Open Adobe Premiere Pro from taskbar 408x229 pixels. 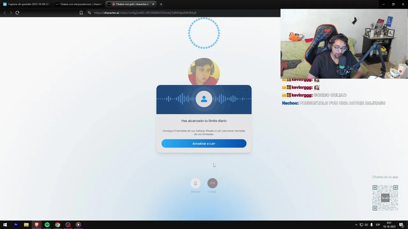pyautogui.click(x=16, y=225)
